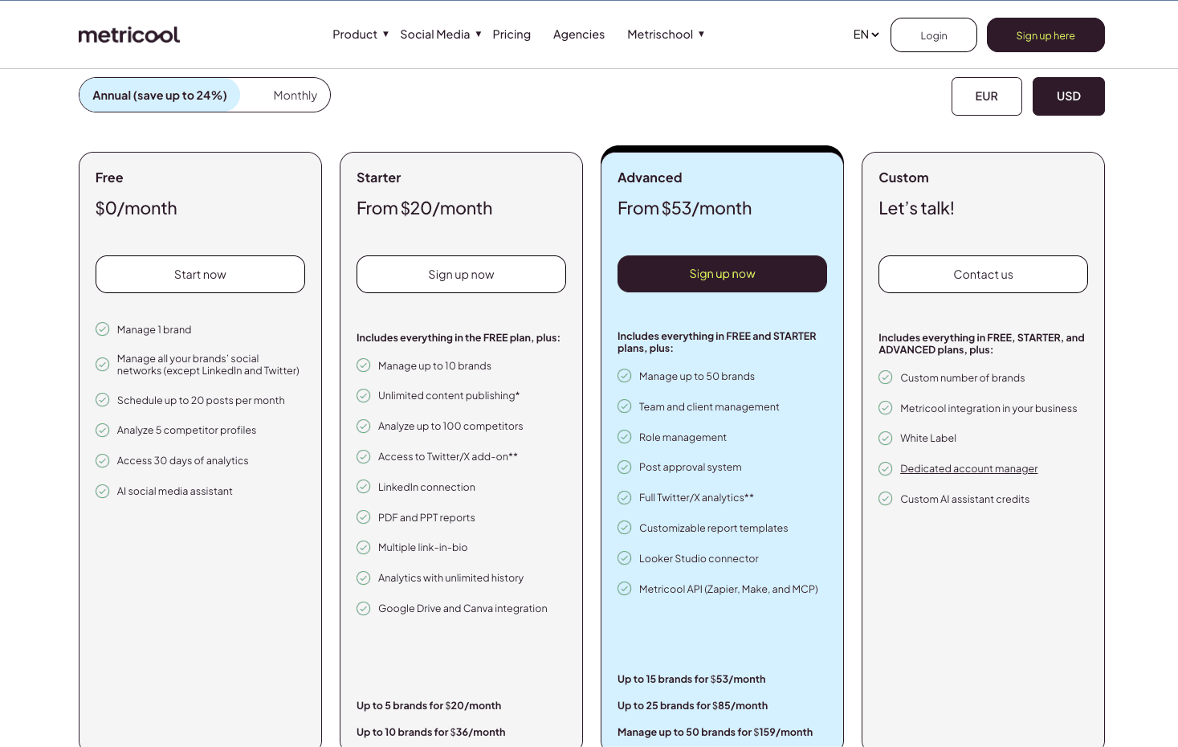Click checkmark icon next to Analyze 5 competitor profiles
Screen dimensions: 1178x747
click(x=103, y=430)
